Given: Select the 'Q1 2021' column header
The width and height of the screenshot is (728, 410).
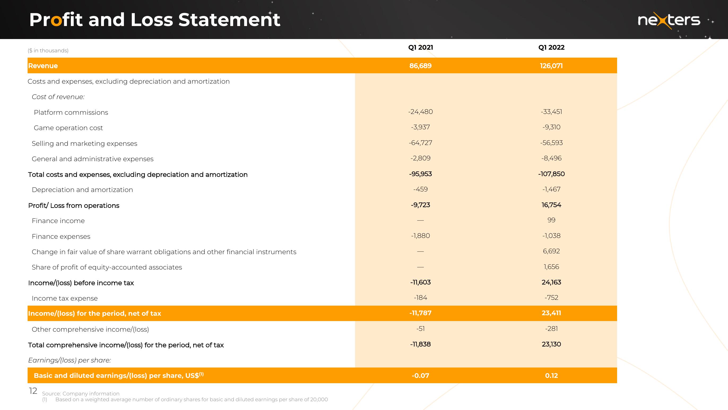Looking at the screenshot, I should pyautogui.click(x=421, y=47).
